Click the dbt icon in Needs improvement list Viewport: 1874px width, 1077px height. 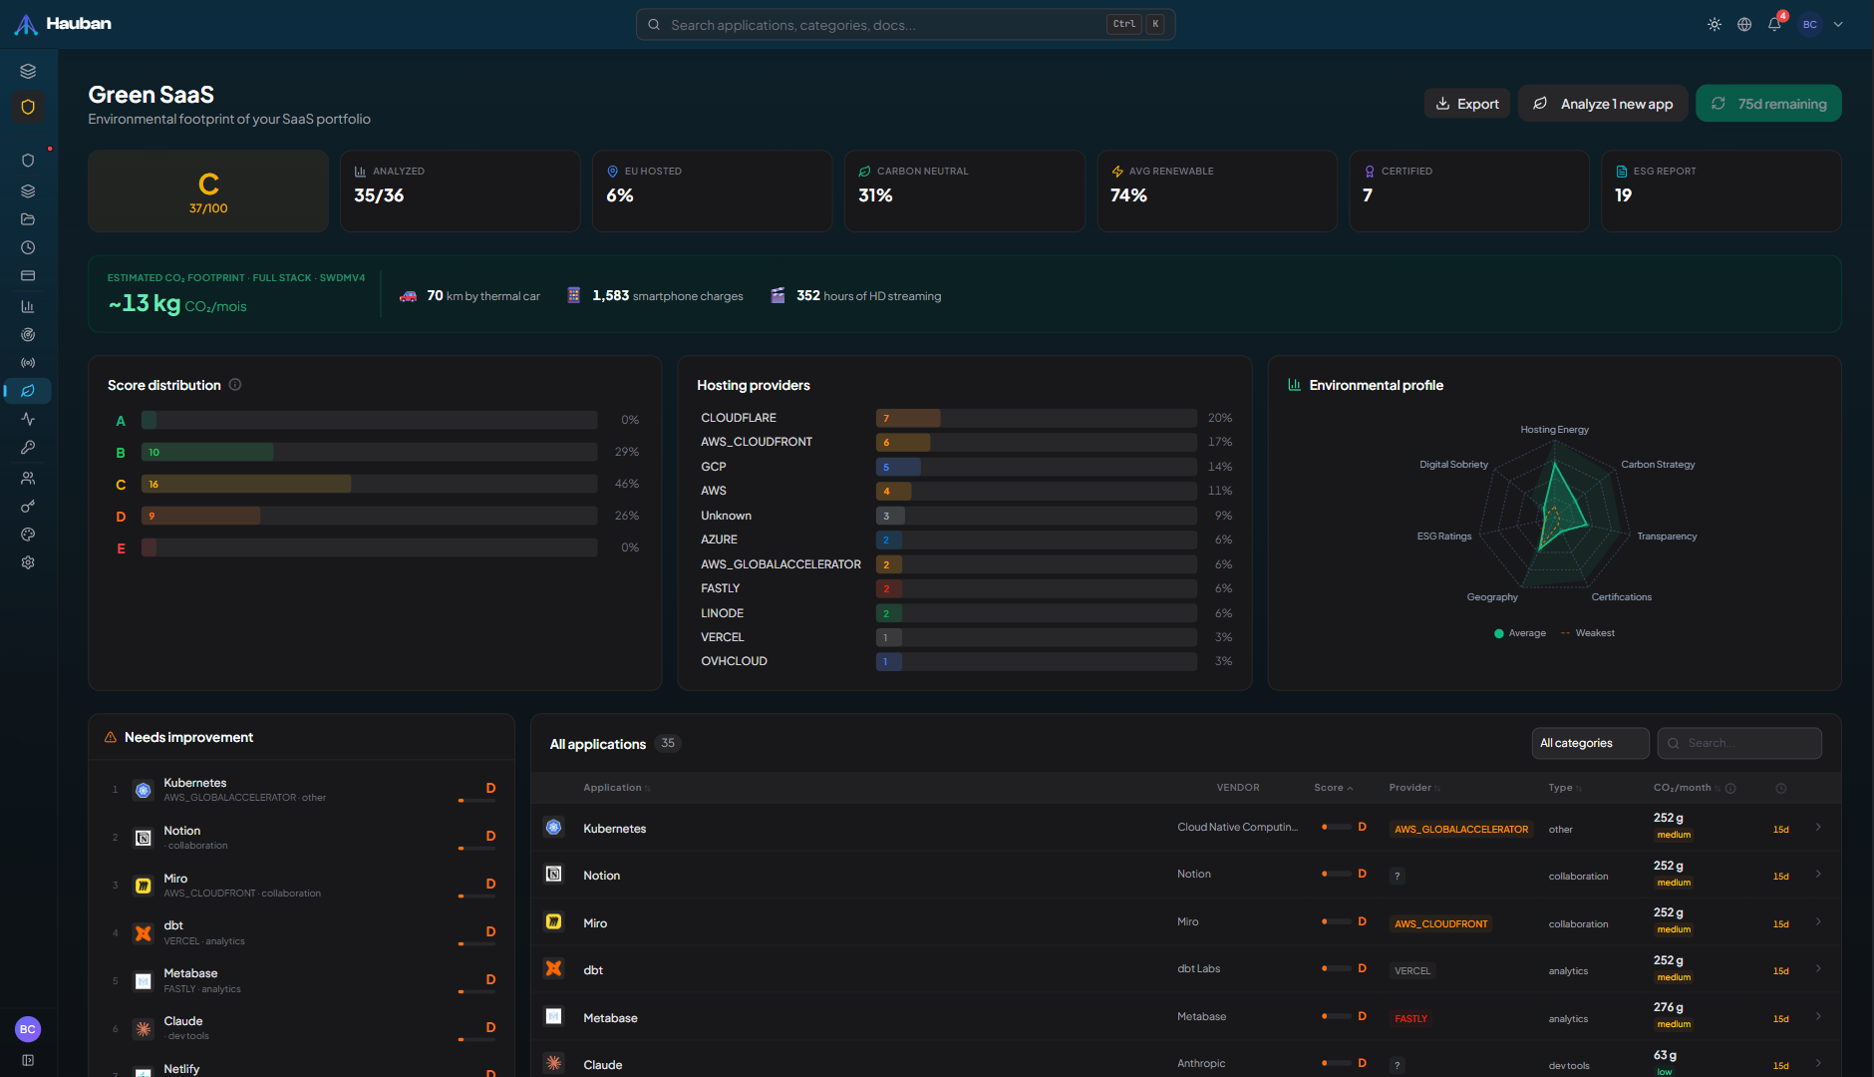(x=144, y=933)
